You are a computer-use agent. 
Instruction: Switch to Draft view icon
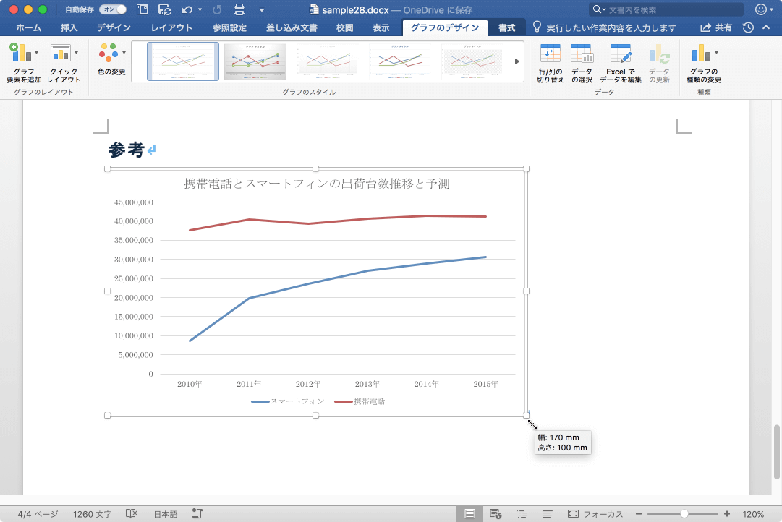pyautogui.click(x=547, y=514)
